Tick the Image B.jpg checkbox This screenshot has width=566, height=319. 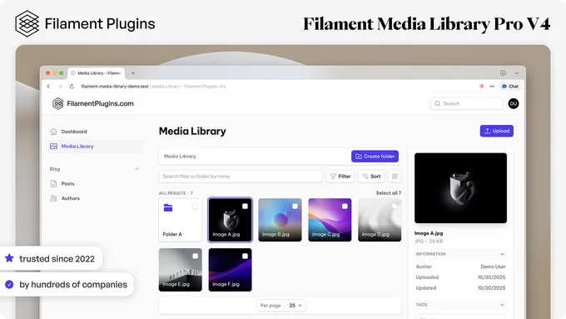pyautogui.click(x=295, y=207)
